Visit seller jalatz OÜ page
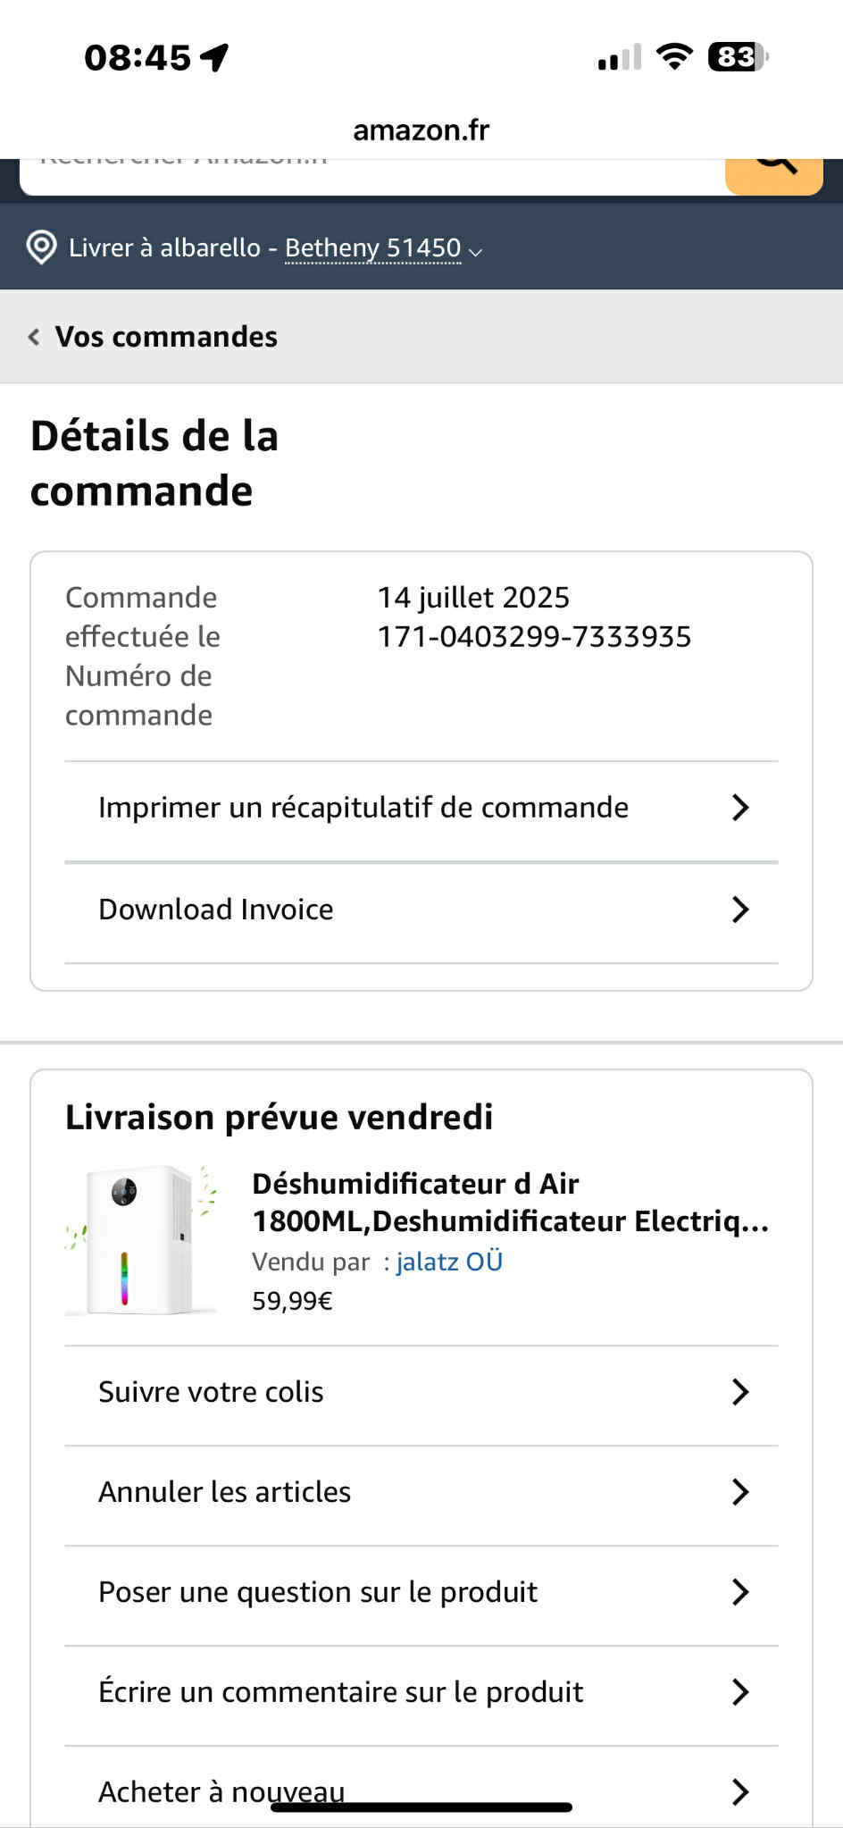Viewport: 843px width, 1828px height. tap(449, 1262)
